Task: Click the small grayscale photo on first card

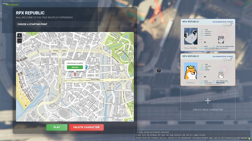Action: tap(221, 40)
